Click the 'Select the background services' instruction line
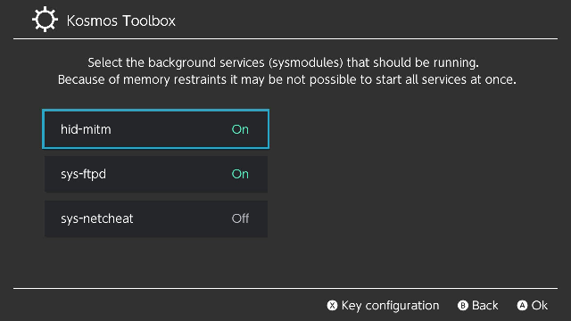571x321 pixels. coord(284,62)
